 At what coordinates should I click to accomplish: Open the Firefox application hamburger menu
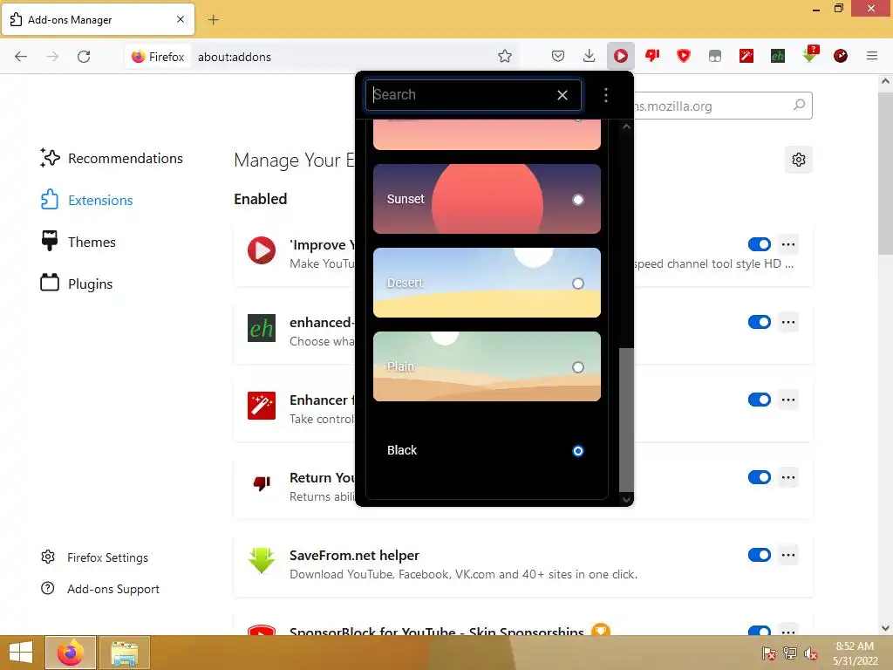[872, 56]
